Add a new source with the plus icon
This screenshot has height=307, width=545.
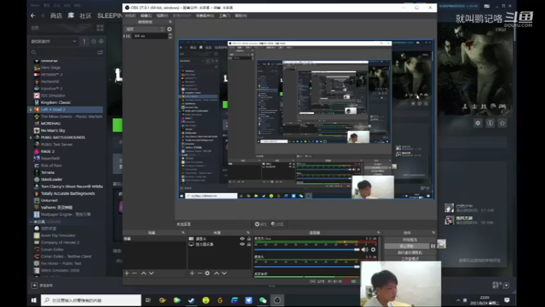click(192, 274)
